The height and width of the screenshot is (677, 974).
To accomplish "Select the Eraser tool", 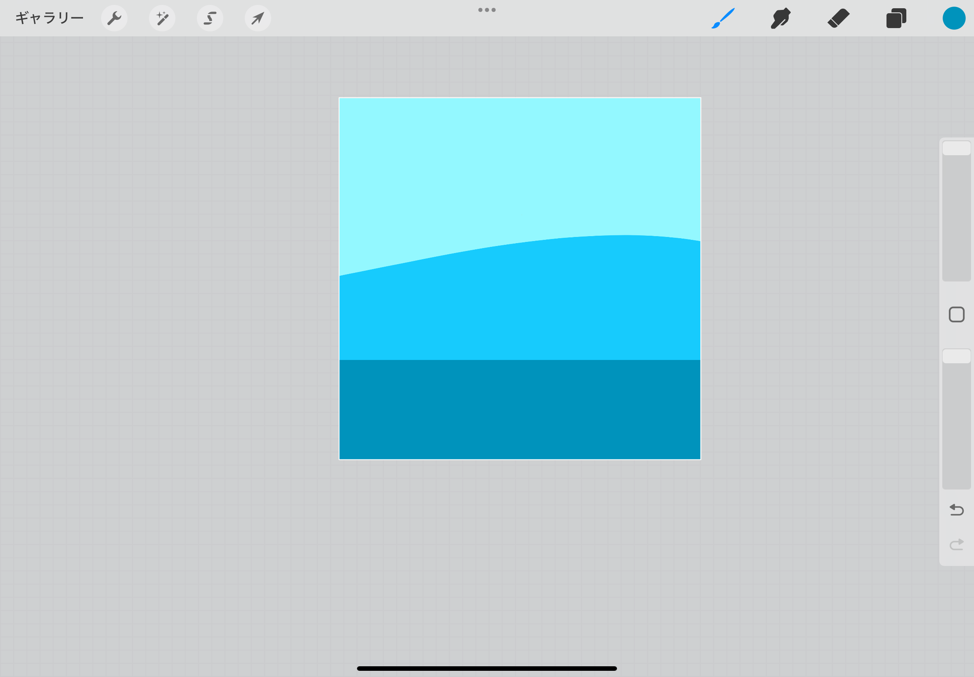I will (x=838, y=18).
